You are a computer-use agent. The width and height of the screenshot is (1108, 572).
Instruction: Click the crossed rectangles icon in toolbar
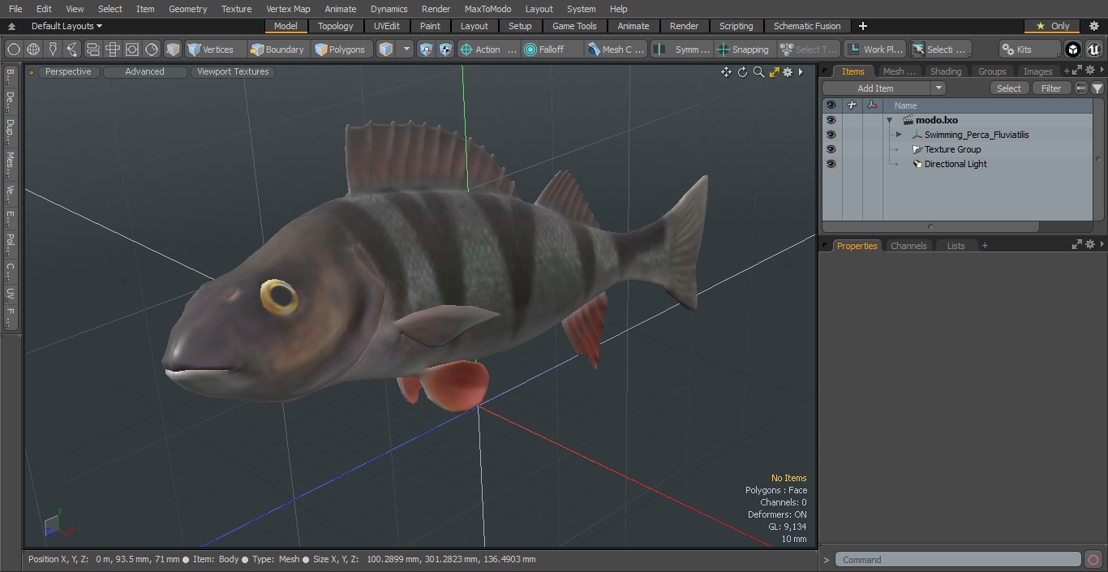pos(113,49)
